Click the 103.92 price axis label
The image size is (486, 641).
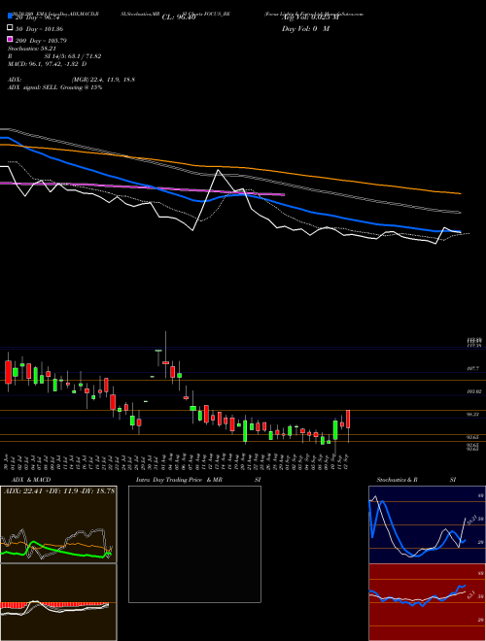[472, 391]
